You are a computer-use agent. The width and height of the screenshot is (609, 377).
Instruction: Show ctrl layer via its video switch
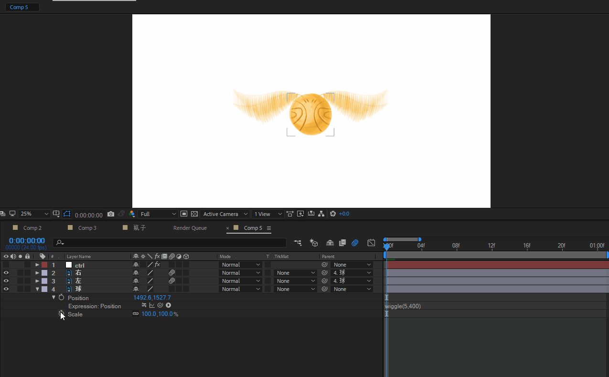point(6,265)
